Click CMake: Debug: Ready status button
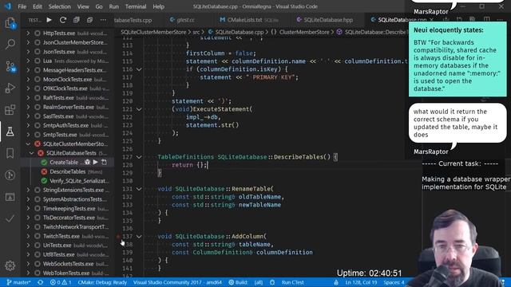This screenshot has height=287, width=511. (x=102, y=282)
